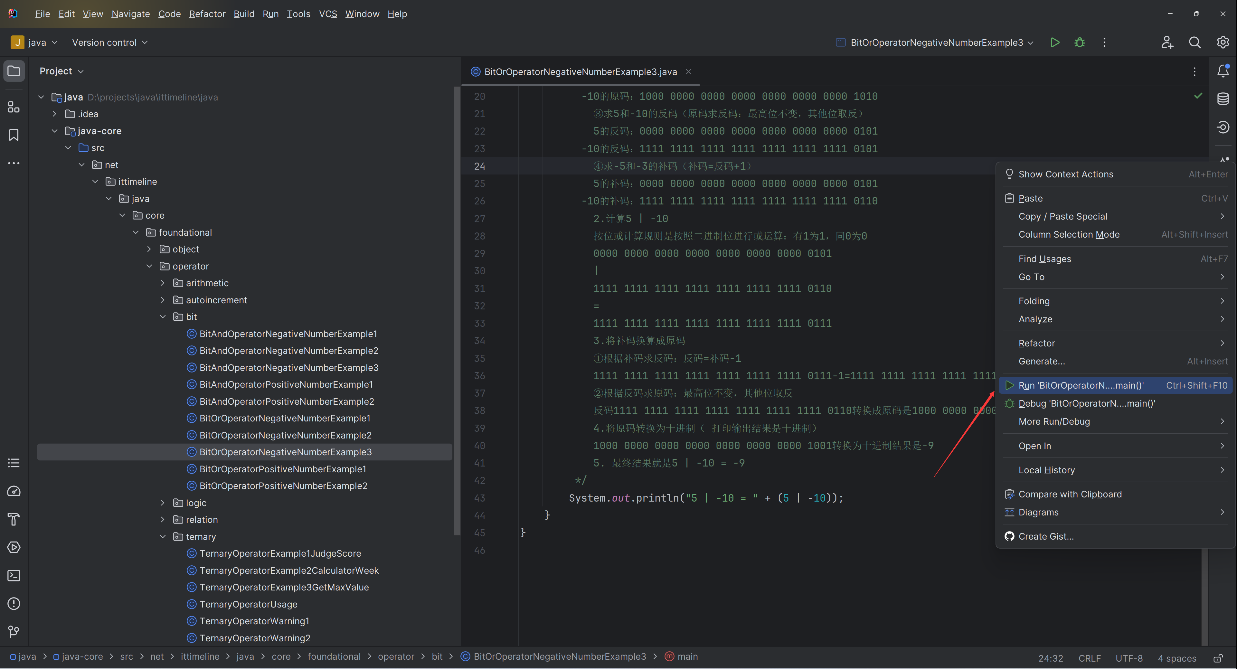The width and height of the screenshot is (1237, 669).
Task: Open the Build hammer tool window icon
Action: coord(14,519)
